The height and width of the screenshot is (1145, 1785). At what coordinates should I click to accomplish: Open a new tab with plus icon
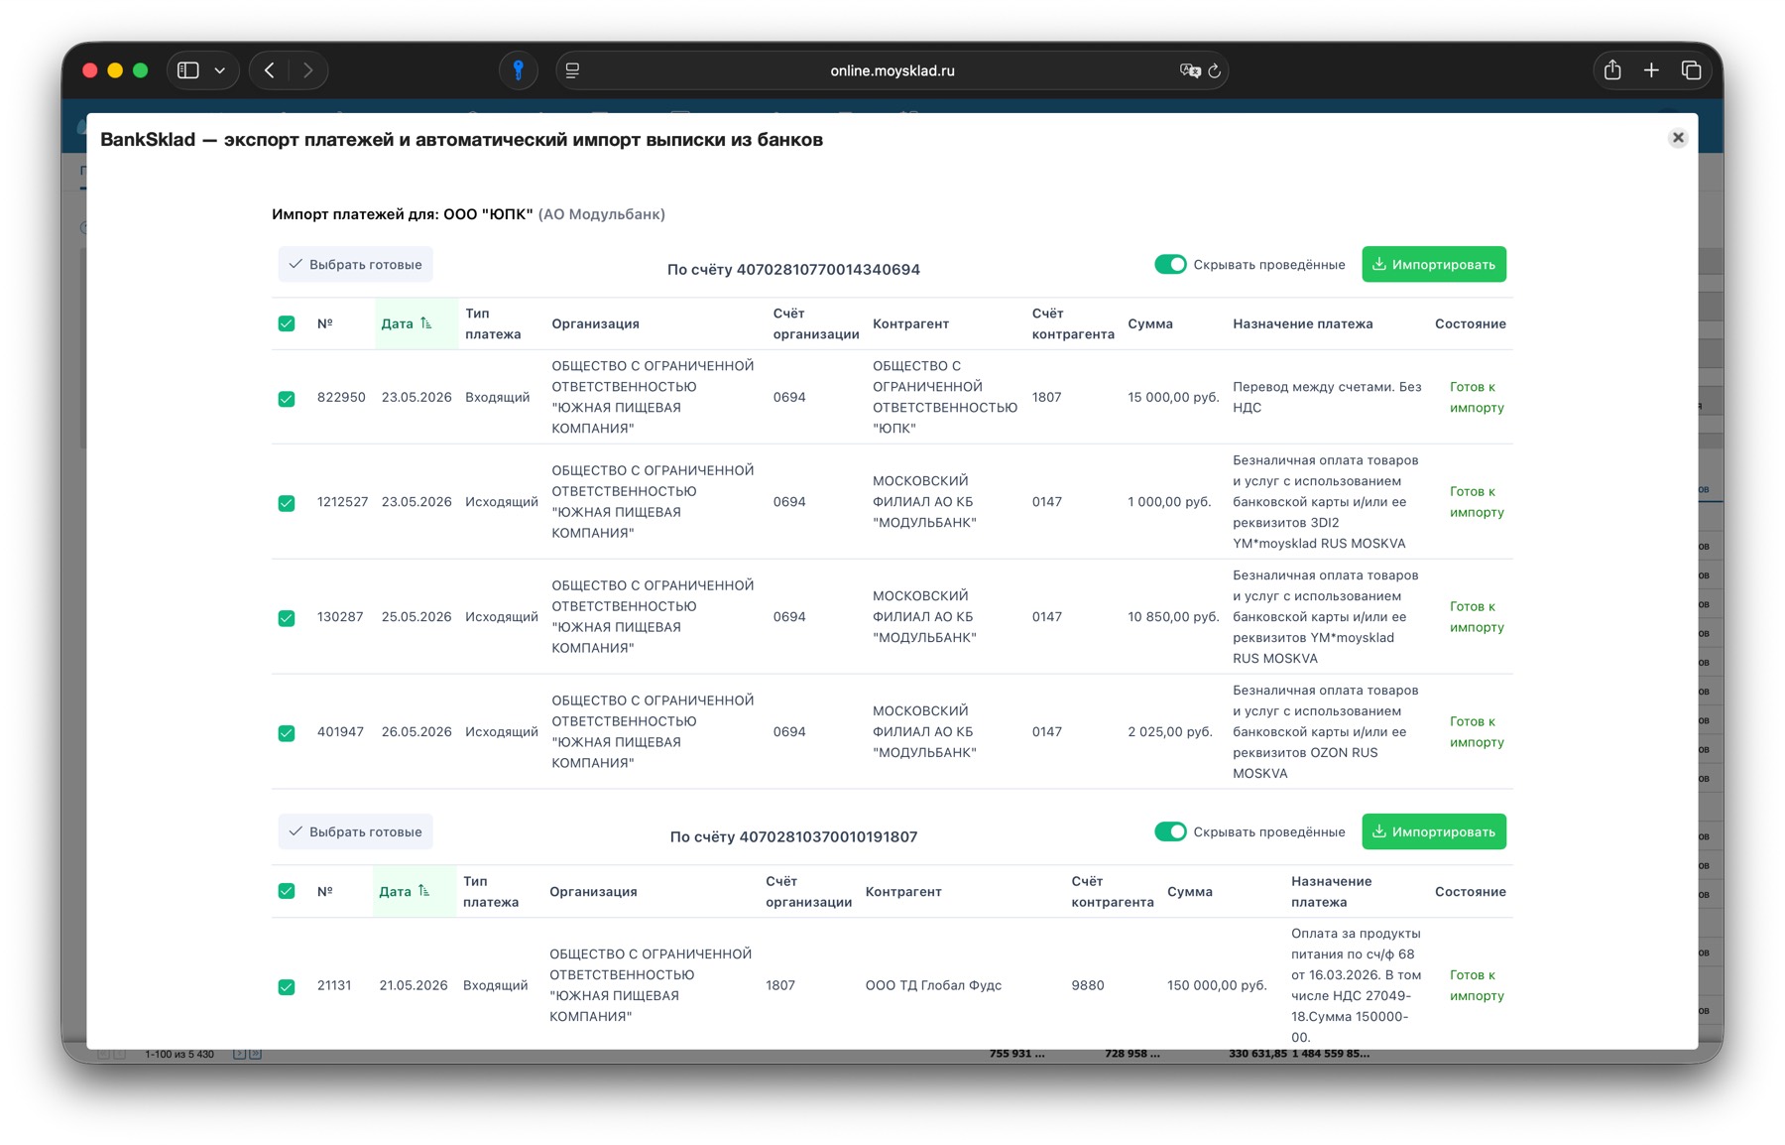tap(1651, 70)
